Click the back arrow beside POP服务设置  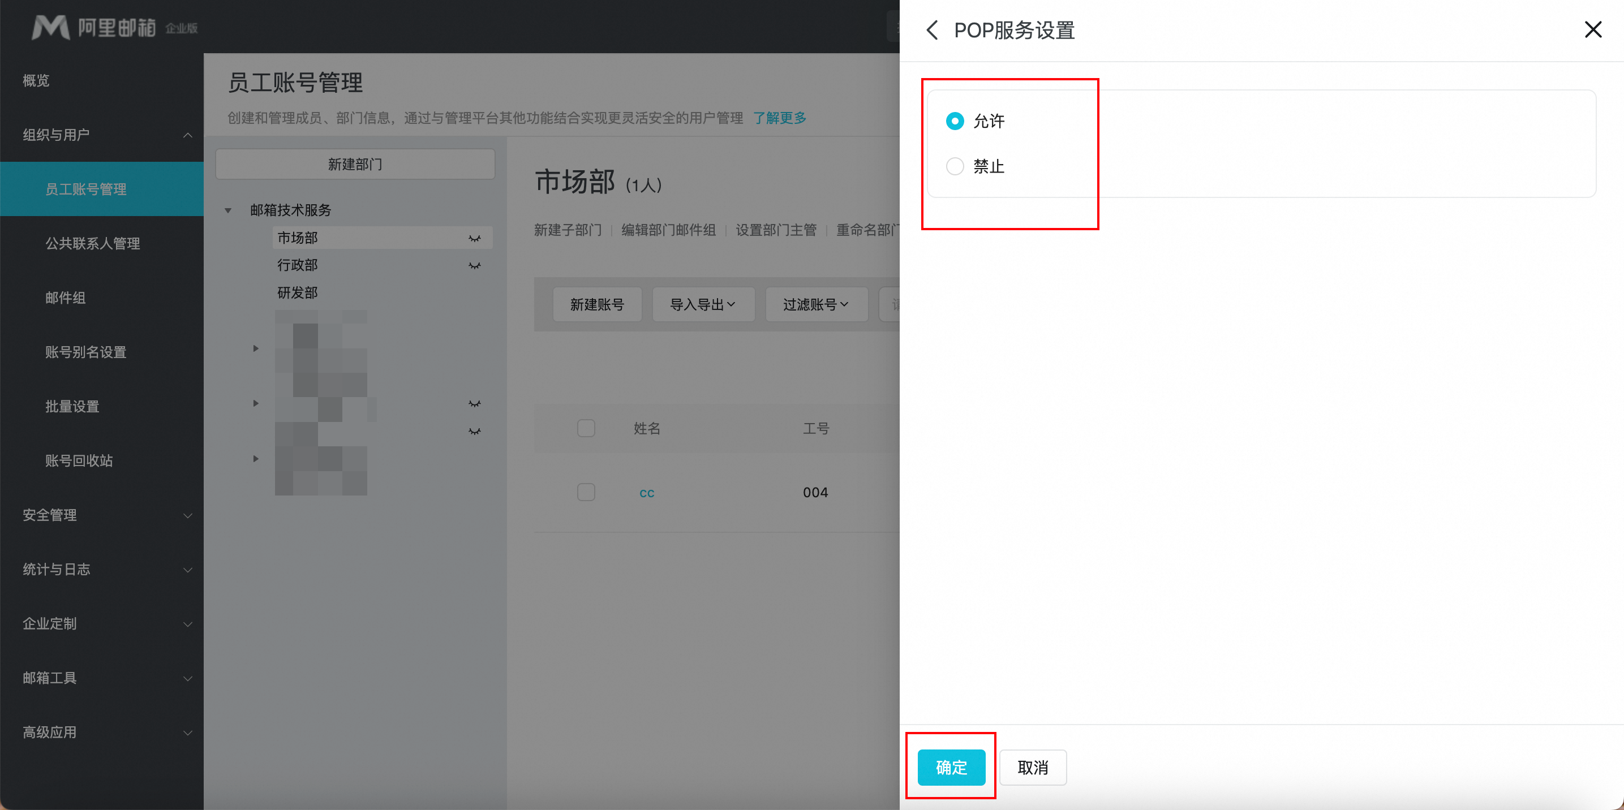(x=932, y=29)
